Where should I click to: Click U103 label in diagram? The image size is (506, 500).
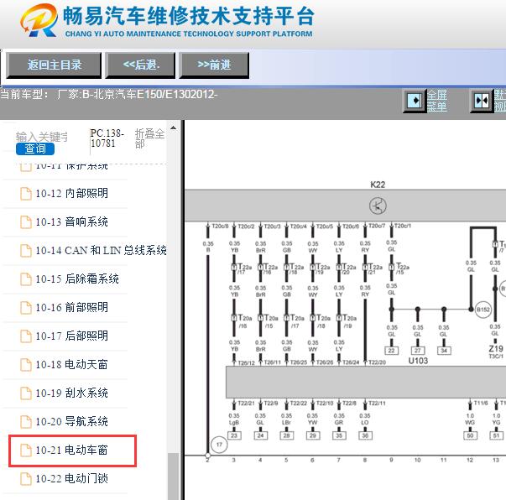click(x=418, y=361)
